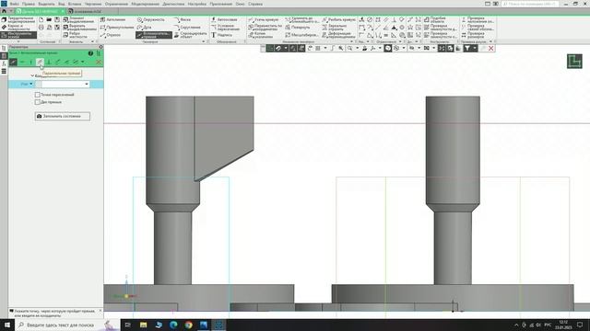
Task: Open the 'Правка' menu
Action: click(x=29, y=4)
